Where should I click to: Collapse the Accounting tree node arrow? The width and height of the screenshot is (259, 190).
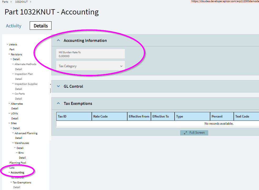click(x=9, y=172)
